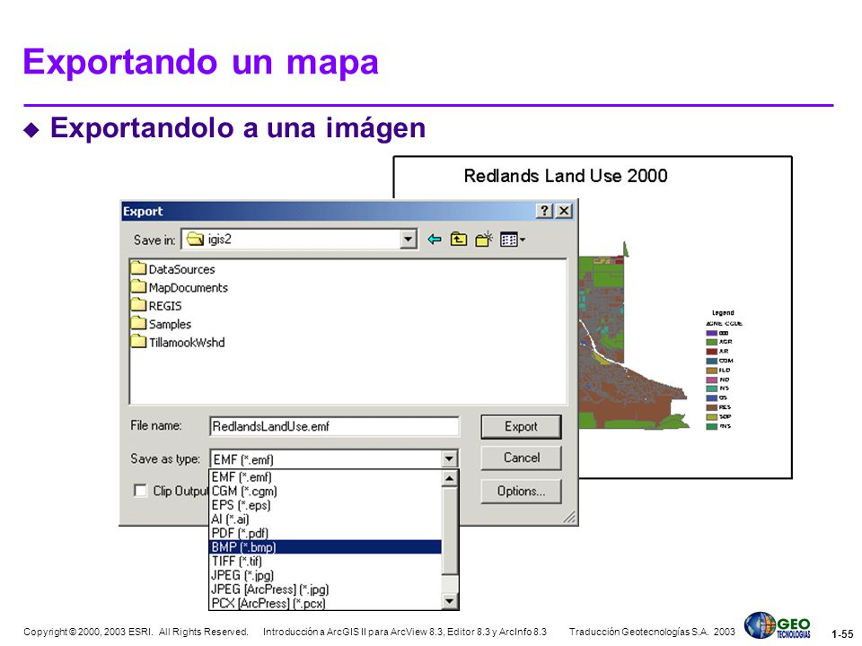
Task: Create a new folder
Action: [484, 240]
